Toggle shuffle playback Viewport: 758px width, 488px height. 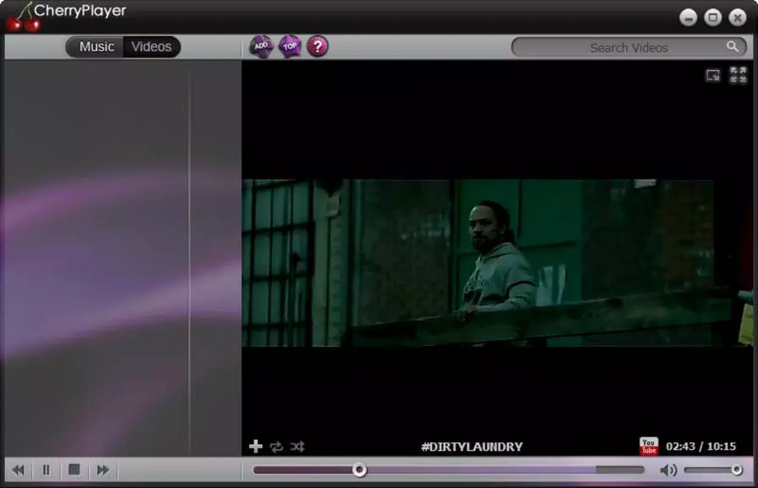[297, 447]
